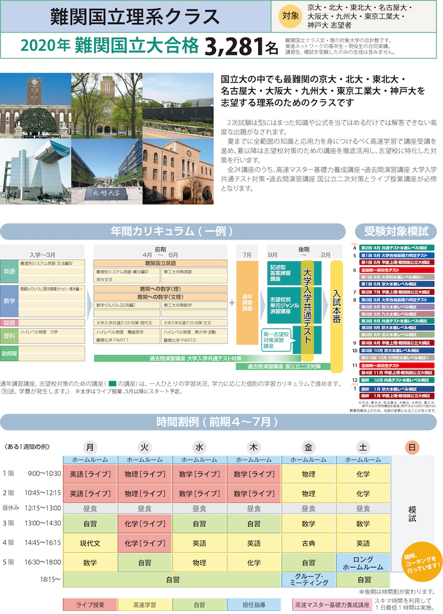Click 第2回 8月 名大本番レベル模試
The image size is (443, 614).
(x=396, y=334)
